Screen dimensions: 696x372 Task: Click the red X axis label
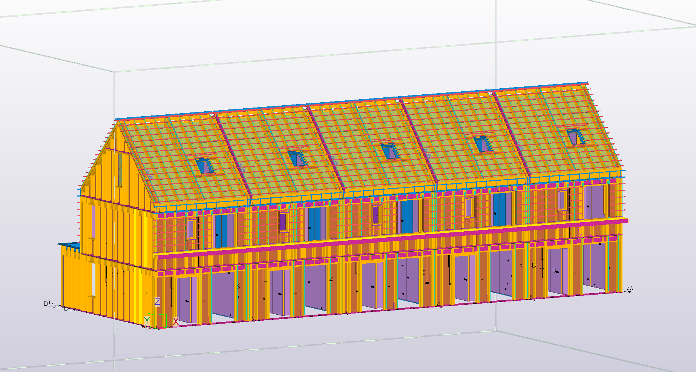click(176, 322)
